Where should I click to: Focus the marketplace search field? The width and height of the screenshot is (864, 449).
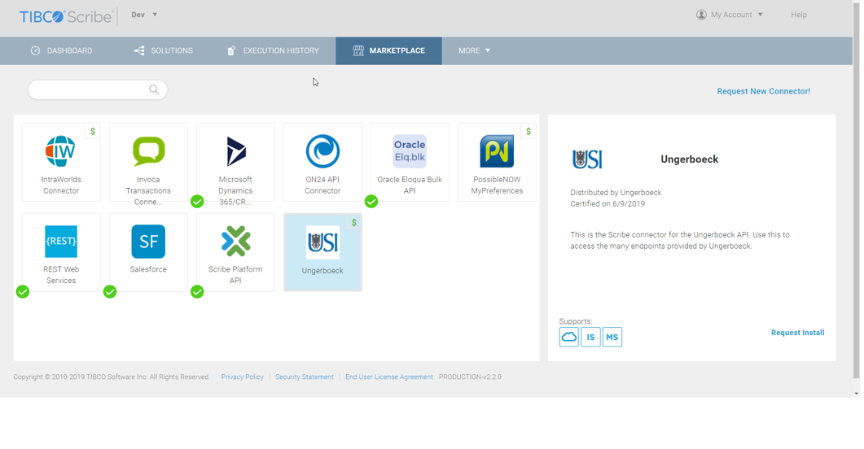click(x=98, y=89)
